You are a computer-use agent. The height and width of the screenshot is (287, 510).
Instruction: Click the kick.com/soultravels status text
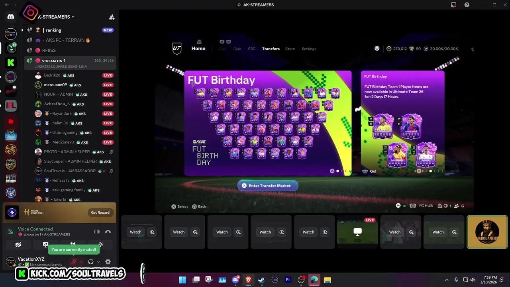[46, 265]
